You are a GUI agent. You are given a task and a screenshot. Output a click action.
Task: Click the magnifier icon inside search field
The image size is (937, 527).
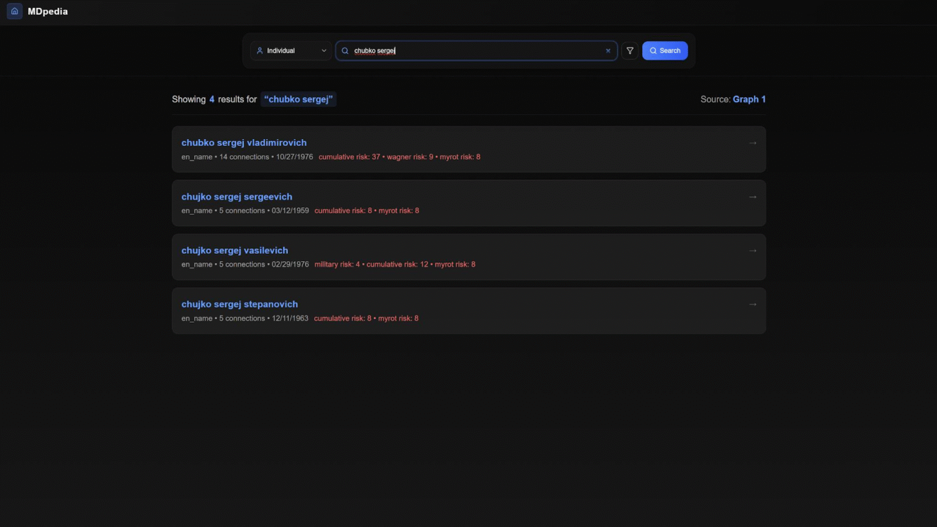pos(345,51)
